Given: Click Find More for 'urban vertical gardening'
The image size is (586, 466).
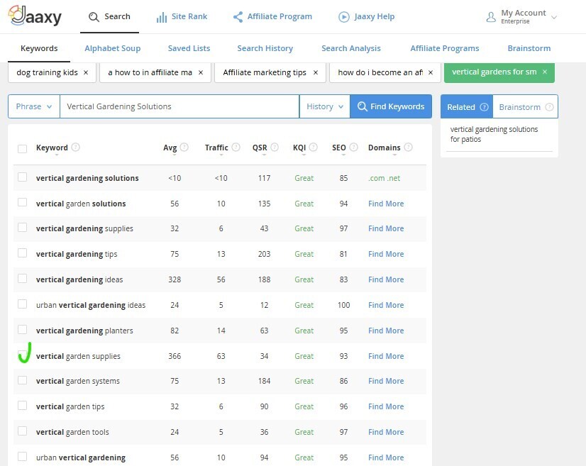Looking at the screenshot, I should tap(386, 457).
